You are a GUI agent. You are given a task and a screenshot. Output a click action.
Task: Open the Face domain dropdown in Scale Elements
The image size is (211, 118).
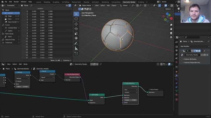131,89
